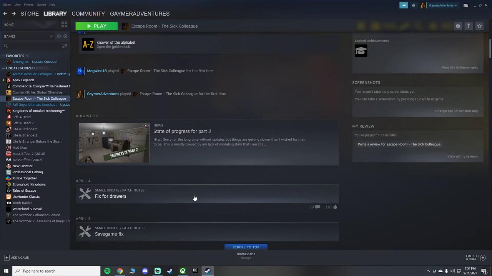Open inbox envelope icon
Image resolution: width=492 pixels, height=276 pixels.
pos(414,5)
